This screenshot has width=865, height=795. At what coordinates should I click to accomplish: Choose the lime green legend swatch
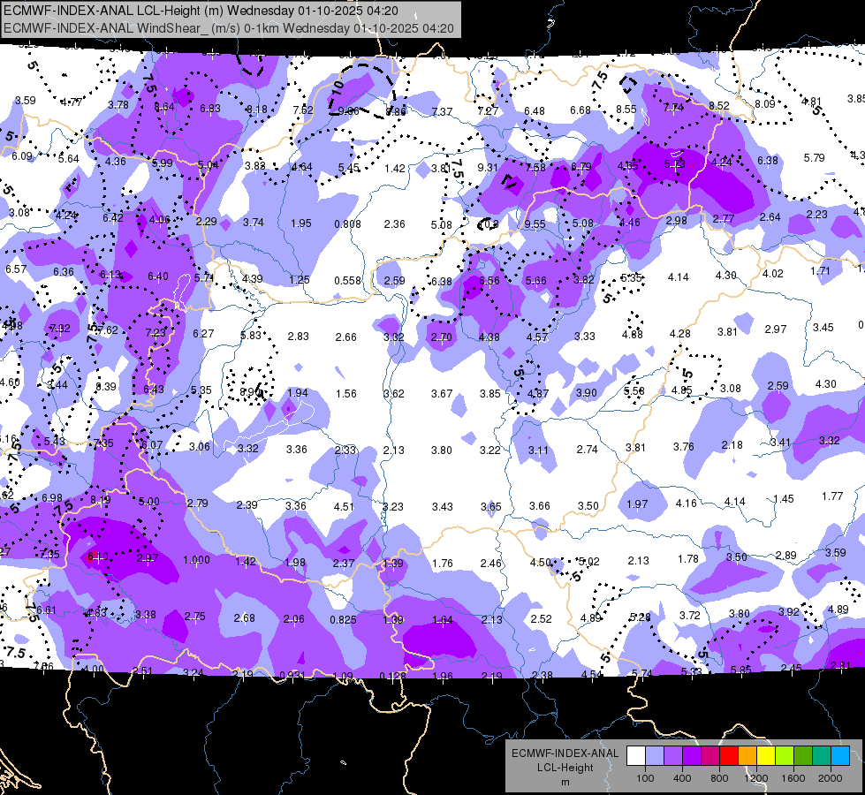(785, 755)
